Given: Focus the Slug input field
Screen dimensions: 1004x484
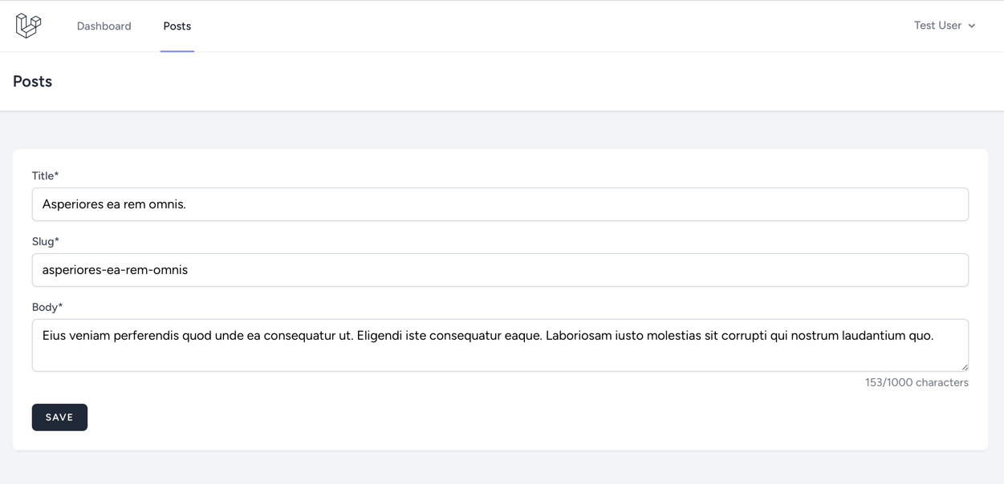Looking at the screenshot, I should click(499, 270).
